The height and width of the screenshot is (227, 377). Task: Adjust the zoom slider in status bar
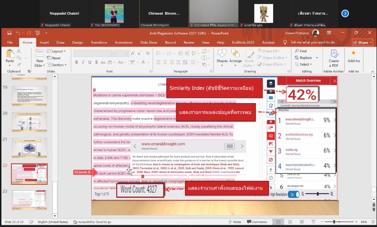click(x=334, y=222)
